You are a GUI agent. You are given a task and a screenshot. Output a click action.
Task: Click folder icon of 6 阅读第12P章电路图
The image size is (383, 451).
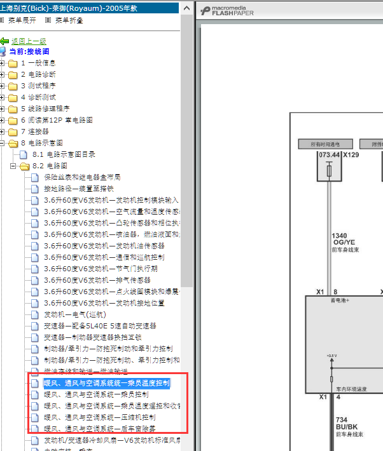[13, 120]
